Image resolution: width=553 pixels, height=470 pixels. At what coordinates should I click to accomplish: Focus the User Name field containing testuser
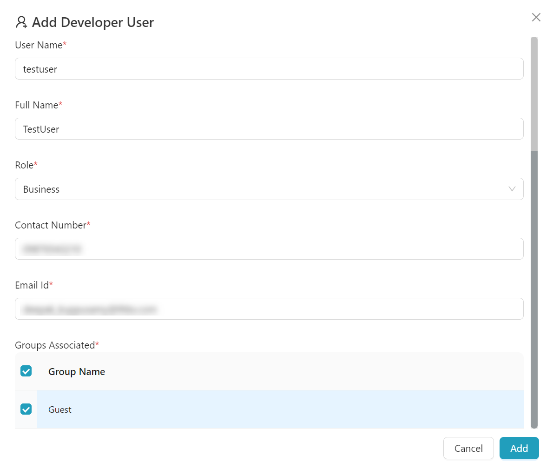[269, 69]
